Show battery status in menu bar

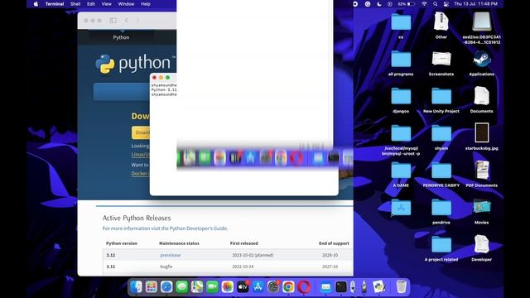tap(407, 4)
